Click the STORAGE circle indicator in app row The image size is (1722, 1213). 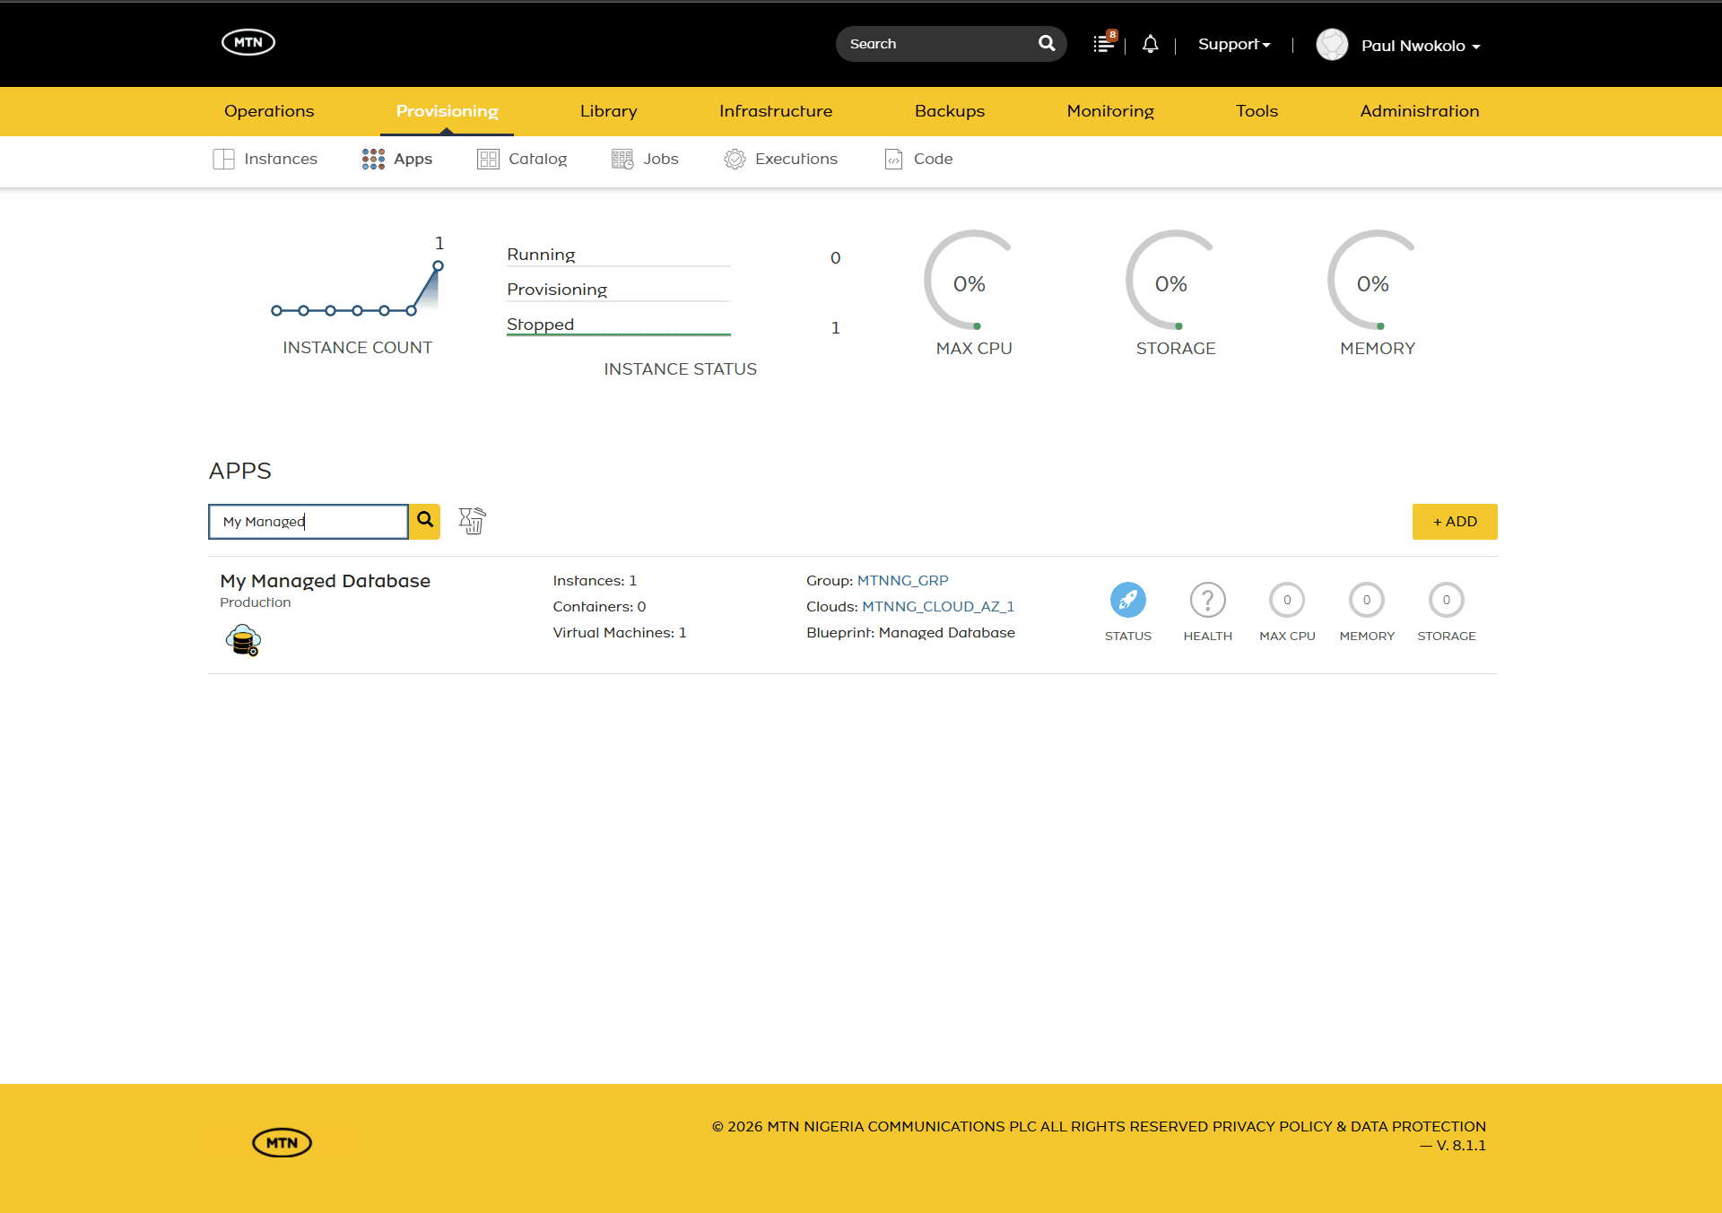coord(1446,600)
